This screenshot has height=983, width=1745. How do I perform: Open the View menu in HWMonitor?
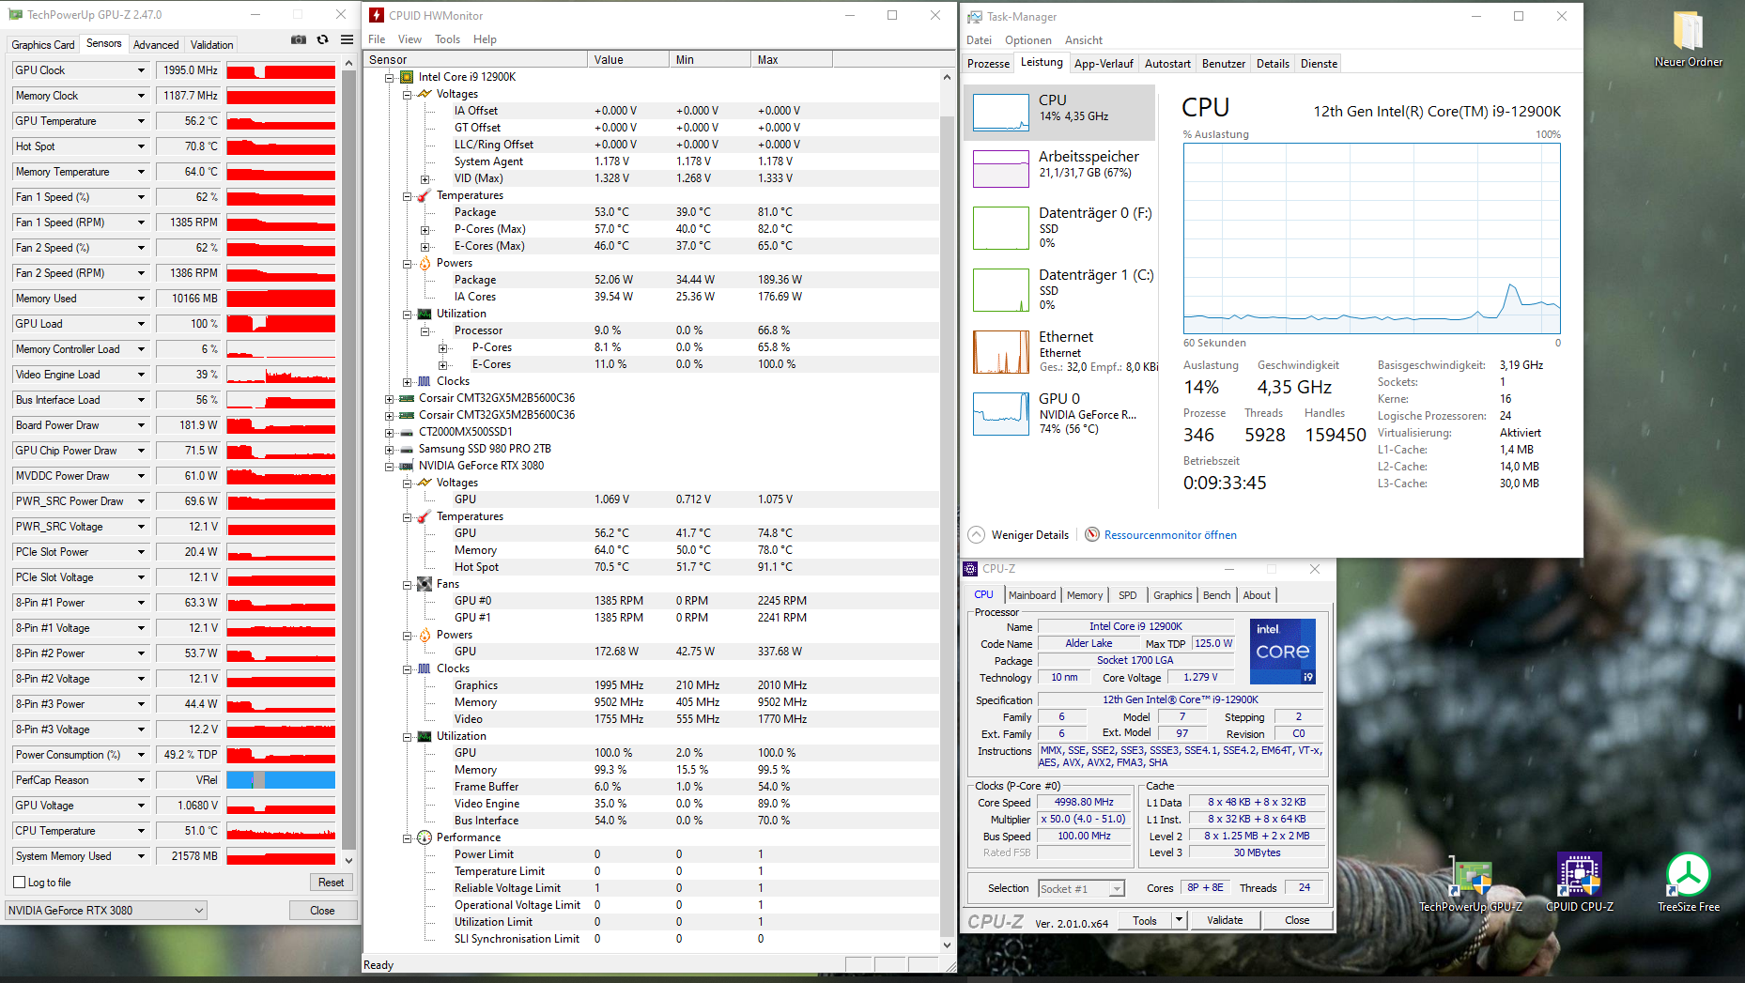tap(409, 39)
